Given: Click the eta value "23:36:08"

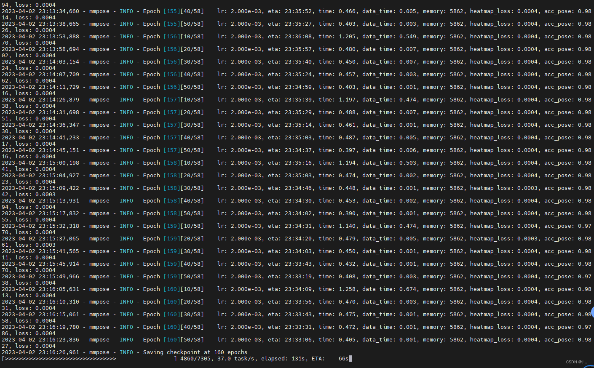Looking at the screenshot, I should point(298,37).
